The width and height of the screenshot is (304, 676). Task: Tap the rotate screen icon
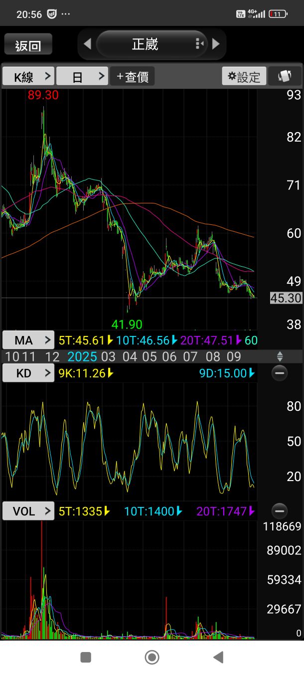tap(285, 77)
